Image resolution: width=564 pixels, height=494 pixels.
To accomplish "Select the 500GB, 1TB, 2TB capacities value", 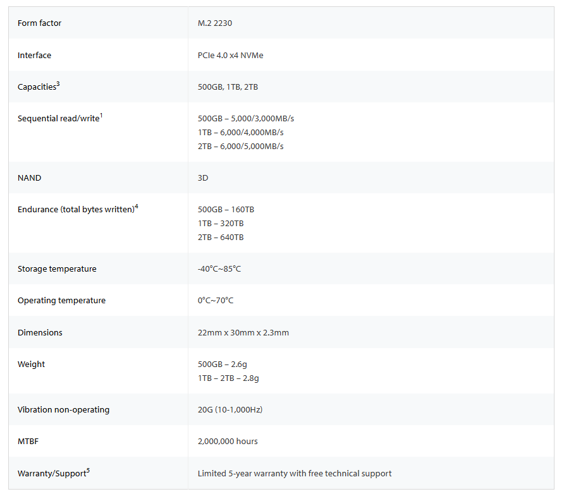I will coord(228,87).
